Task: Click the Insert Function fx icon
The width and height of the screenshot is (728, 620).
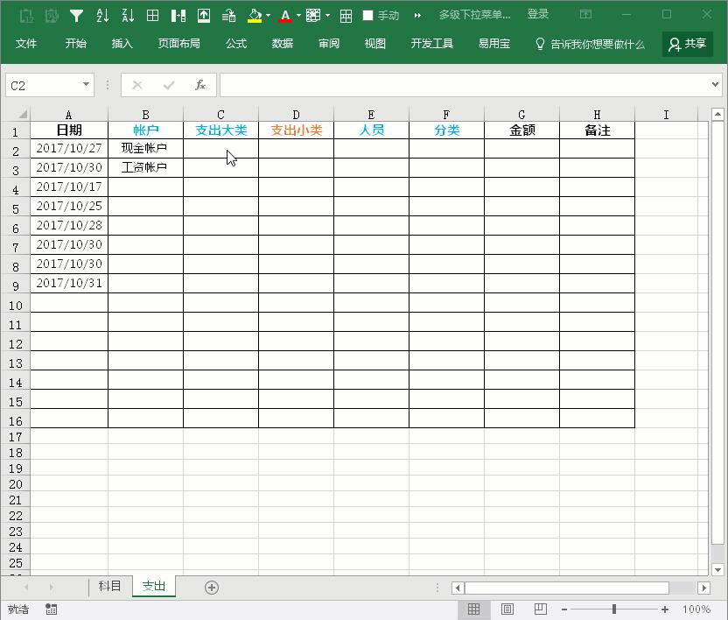Action: coord(201,85)
